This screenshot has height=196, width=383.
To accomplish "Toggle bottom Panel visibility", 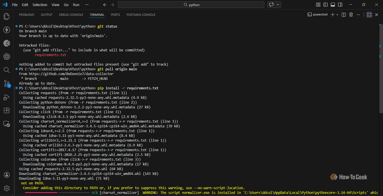I will click(x=332, y=5).
